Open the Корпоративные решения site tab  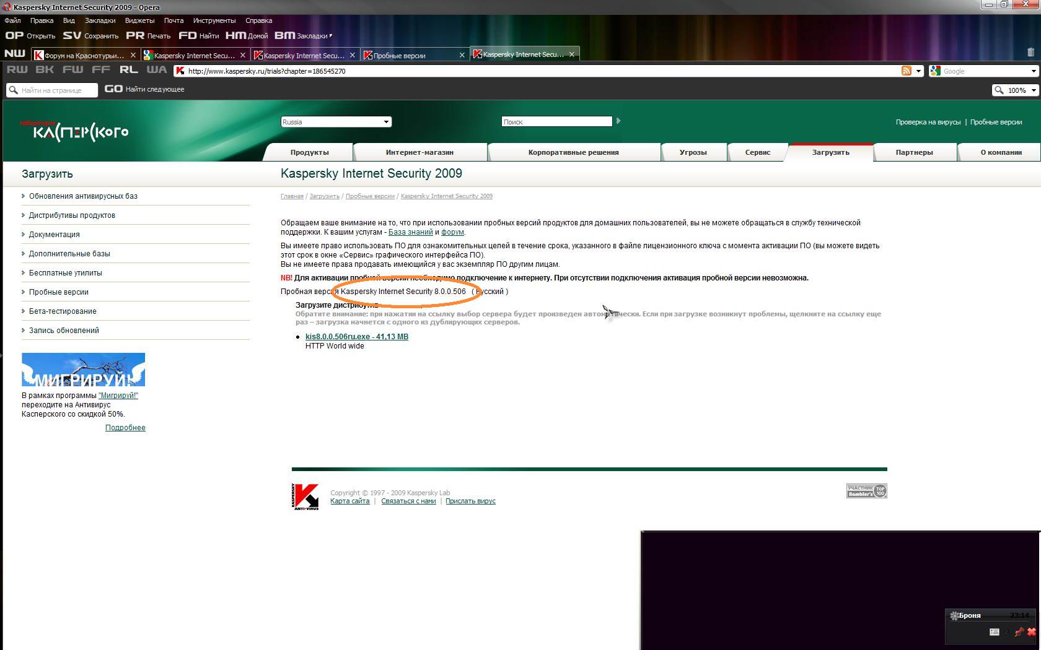coord(573,152)
